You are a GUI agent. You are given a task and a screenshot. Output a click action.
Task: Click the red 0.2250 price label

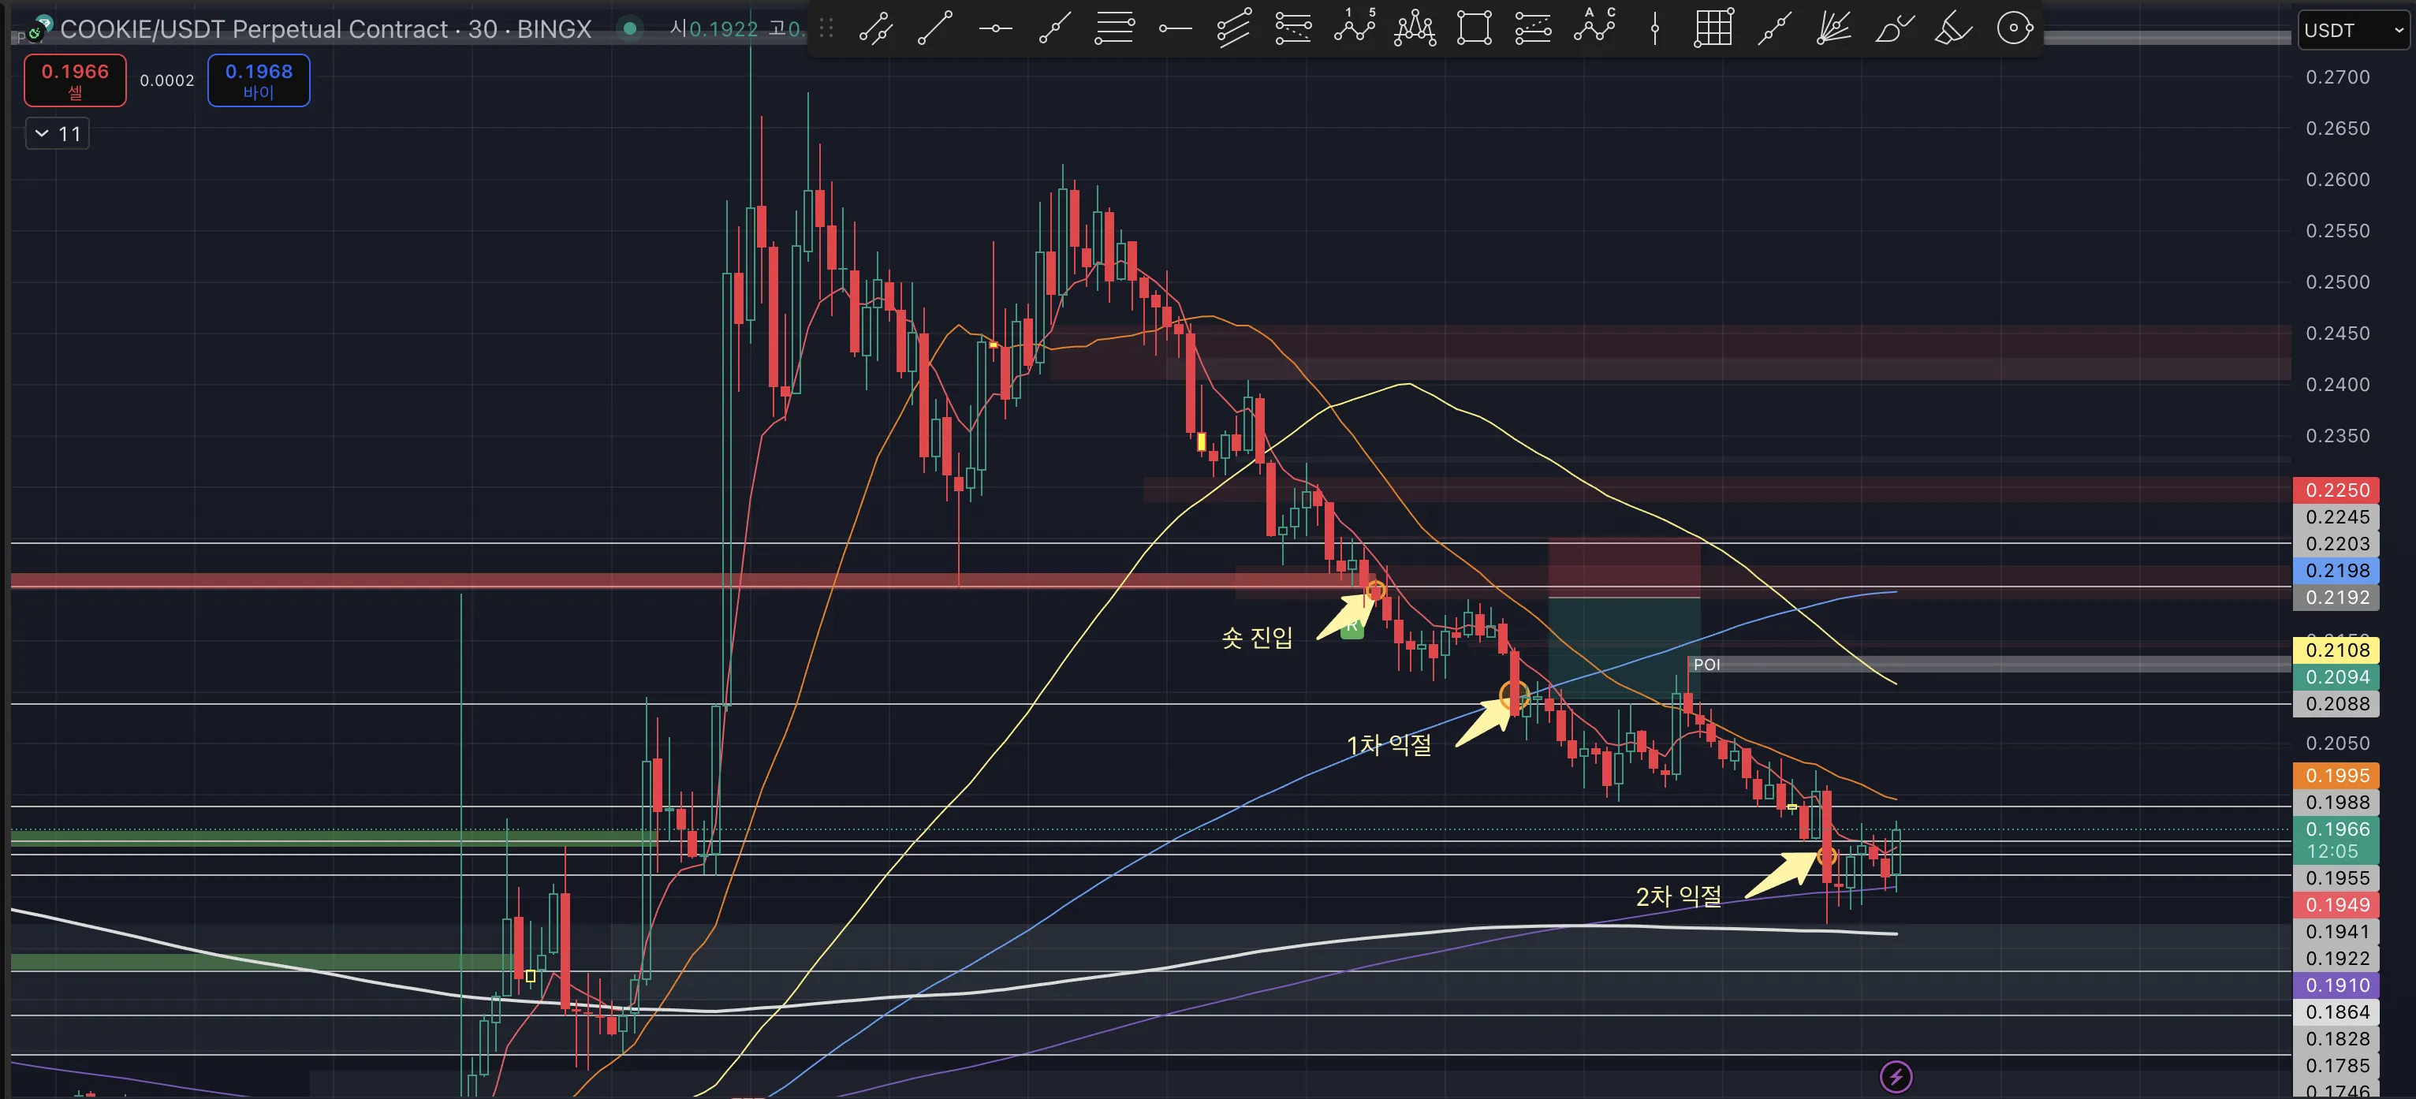point(2336,490)
